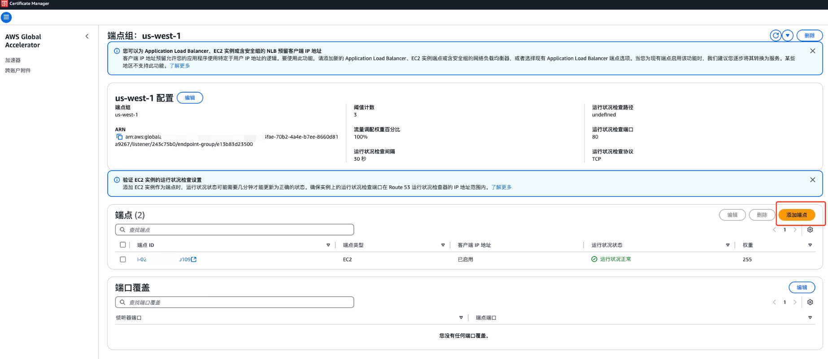Open 了解更多 link in client IP banner
The image size is (828, 359).
[180, 66]
